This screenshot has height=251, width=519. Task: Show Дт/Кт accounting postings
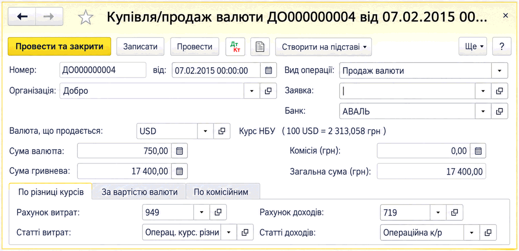pyautogui.click(x=235, y=47)
